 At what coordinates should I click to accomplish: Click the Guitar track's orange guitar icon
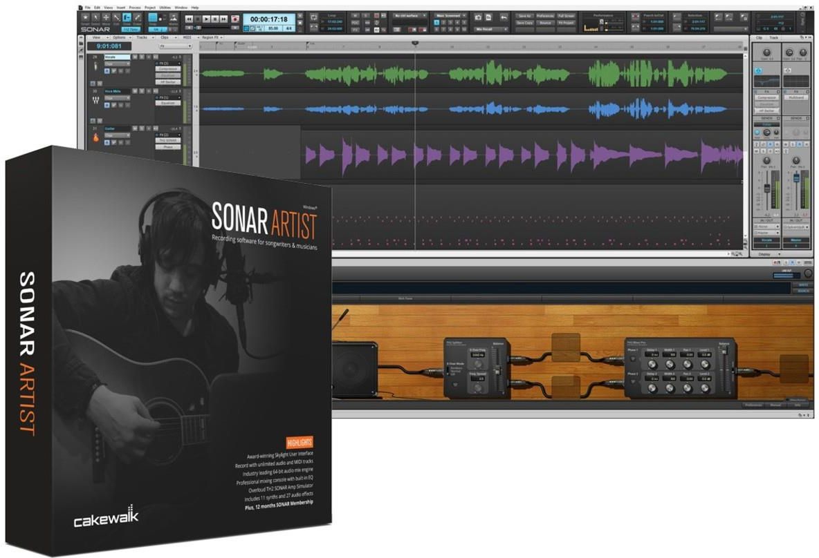(x=95, y=138)
